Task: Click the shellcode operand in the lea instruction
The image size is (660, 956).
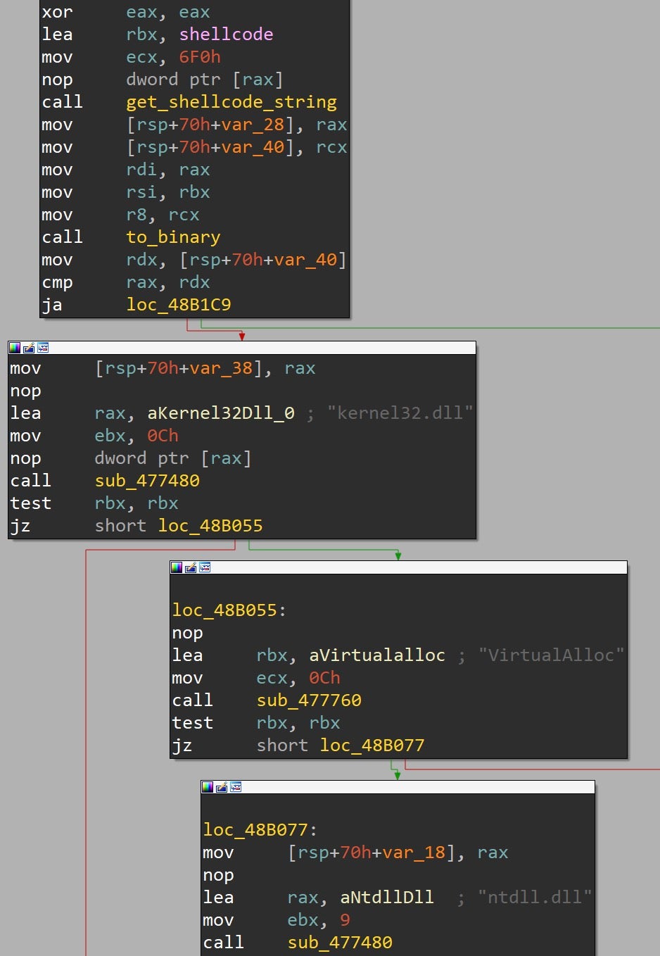Action: pyautogui.click(x=226, y=34)
